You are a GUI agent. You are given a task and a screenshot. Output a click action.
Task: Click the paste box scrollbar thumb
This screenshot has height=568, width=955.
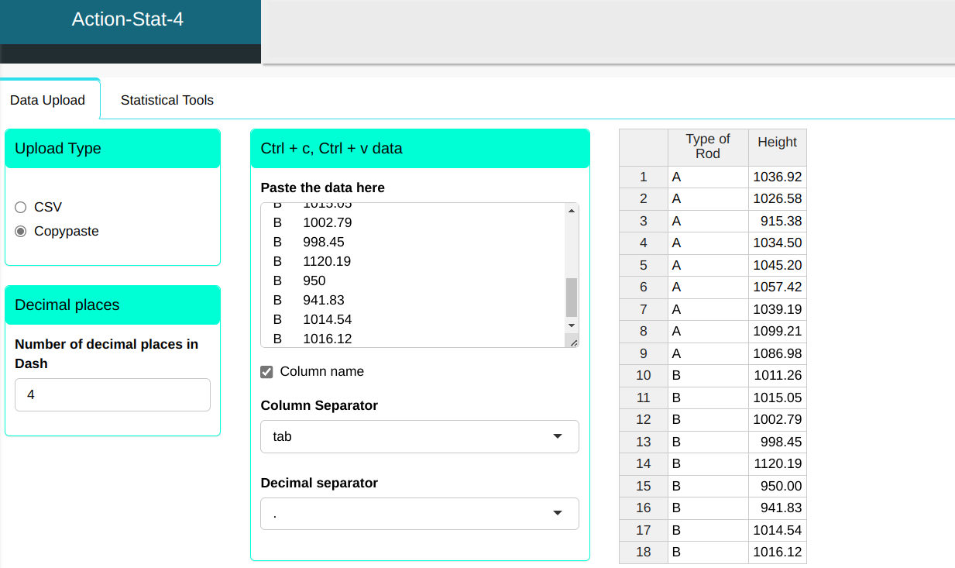tap(572, 297)
